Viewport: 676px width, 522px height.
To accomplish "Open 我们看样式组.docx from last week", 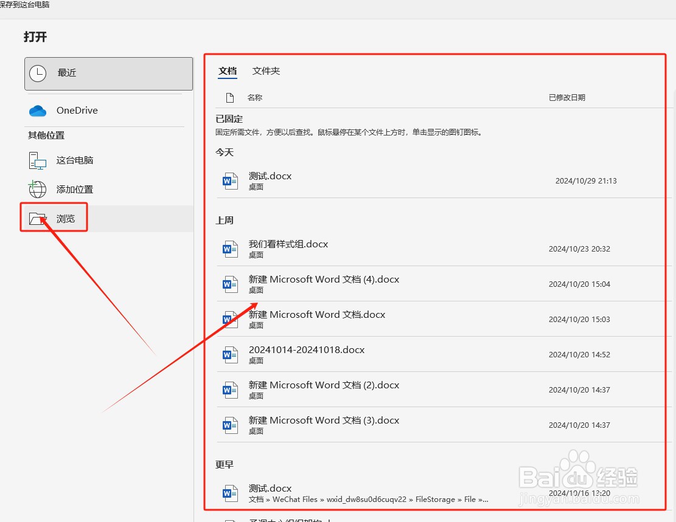I will click(x=286, y=244).
